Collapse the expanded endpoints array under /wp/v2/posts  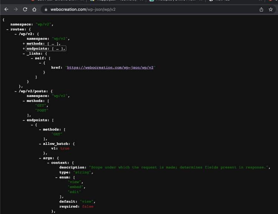[24, 120]
